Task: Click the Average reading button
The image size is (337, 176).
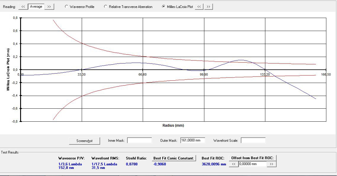Action: pos(36,7)
